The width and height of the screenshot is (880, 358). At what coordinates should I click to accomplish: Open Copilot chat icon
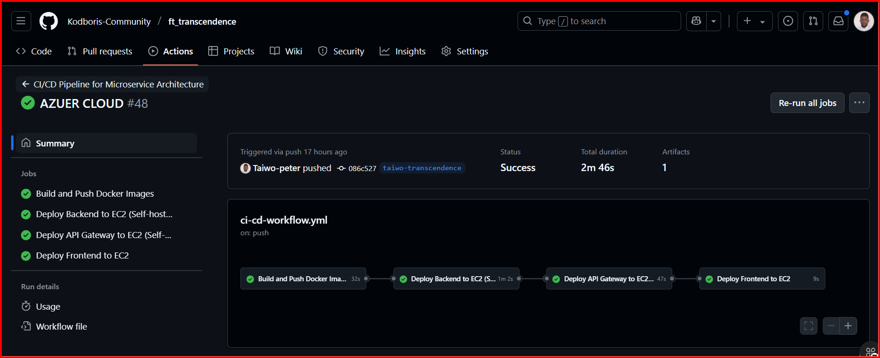point(696,21)
